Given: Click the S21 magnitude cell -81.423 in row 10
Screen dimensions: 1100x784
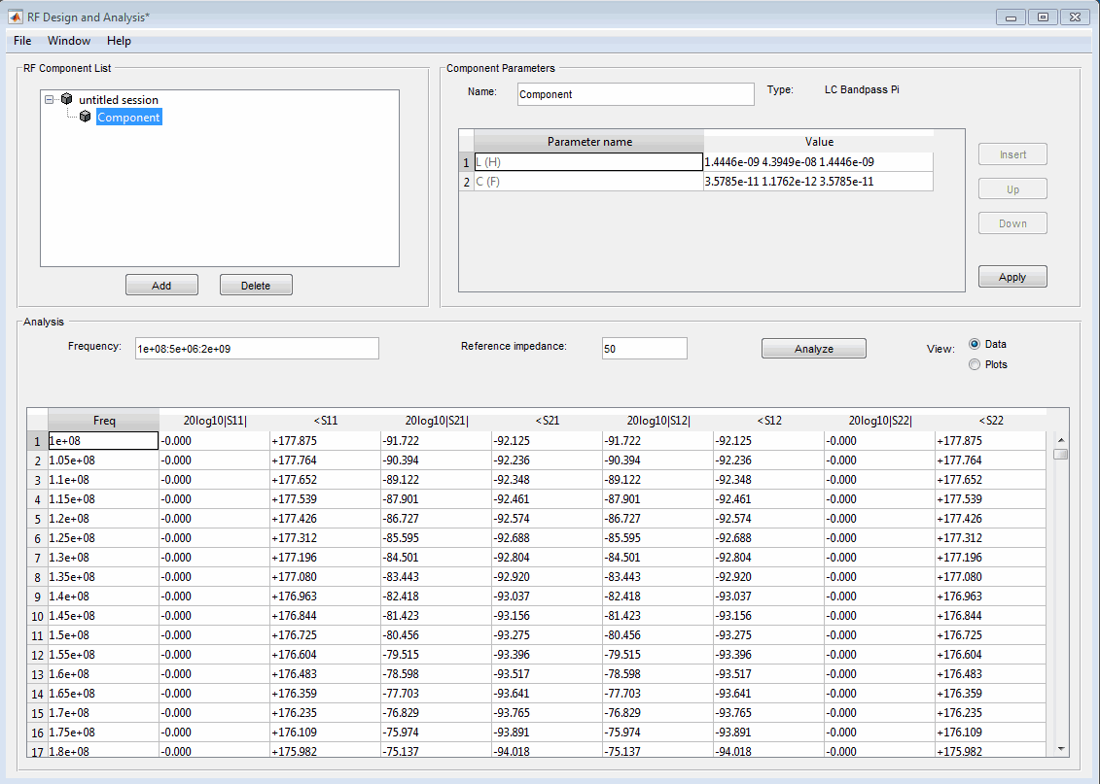Looking at the screenshot, I should click(437, 616).
